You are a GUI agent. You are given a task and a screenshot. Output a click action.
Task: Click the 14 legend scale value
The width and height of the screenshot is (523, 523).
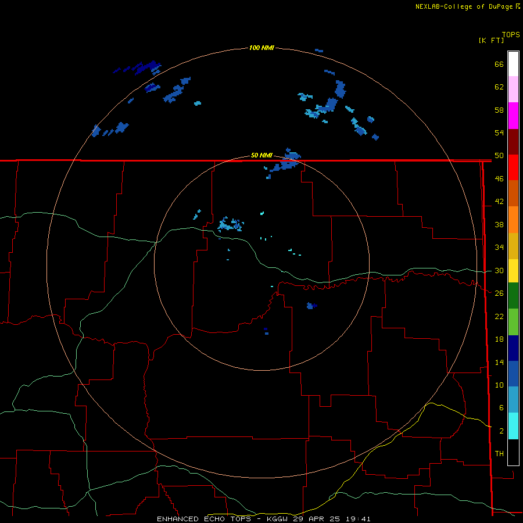click(499, 362)
